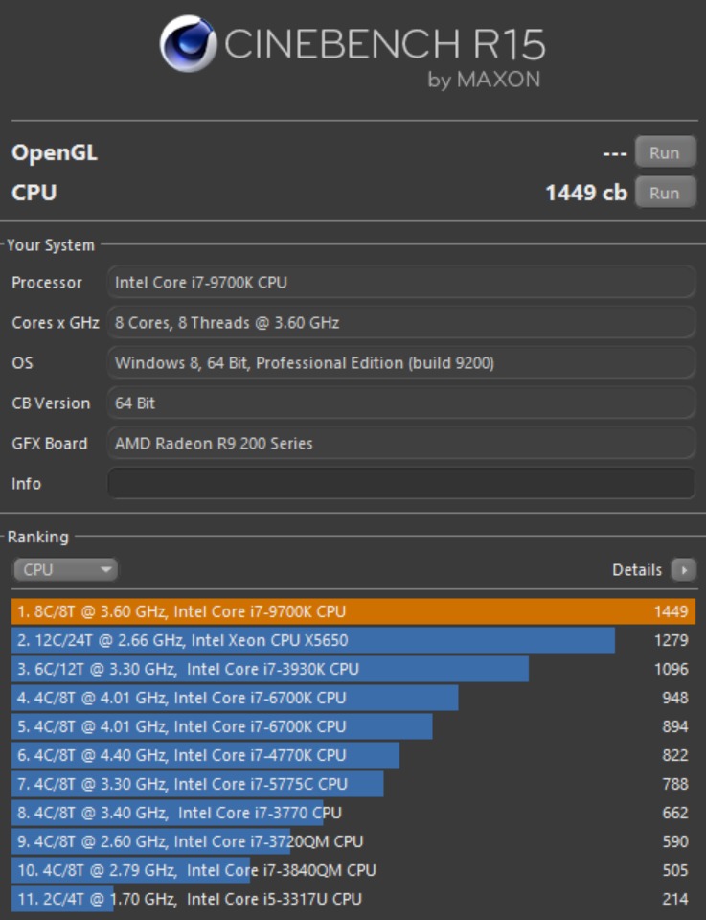This screenshot has height=920, width=706.
Task: Run the OpenGL benchmark
Action: [665, 152]
